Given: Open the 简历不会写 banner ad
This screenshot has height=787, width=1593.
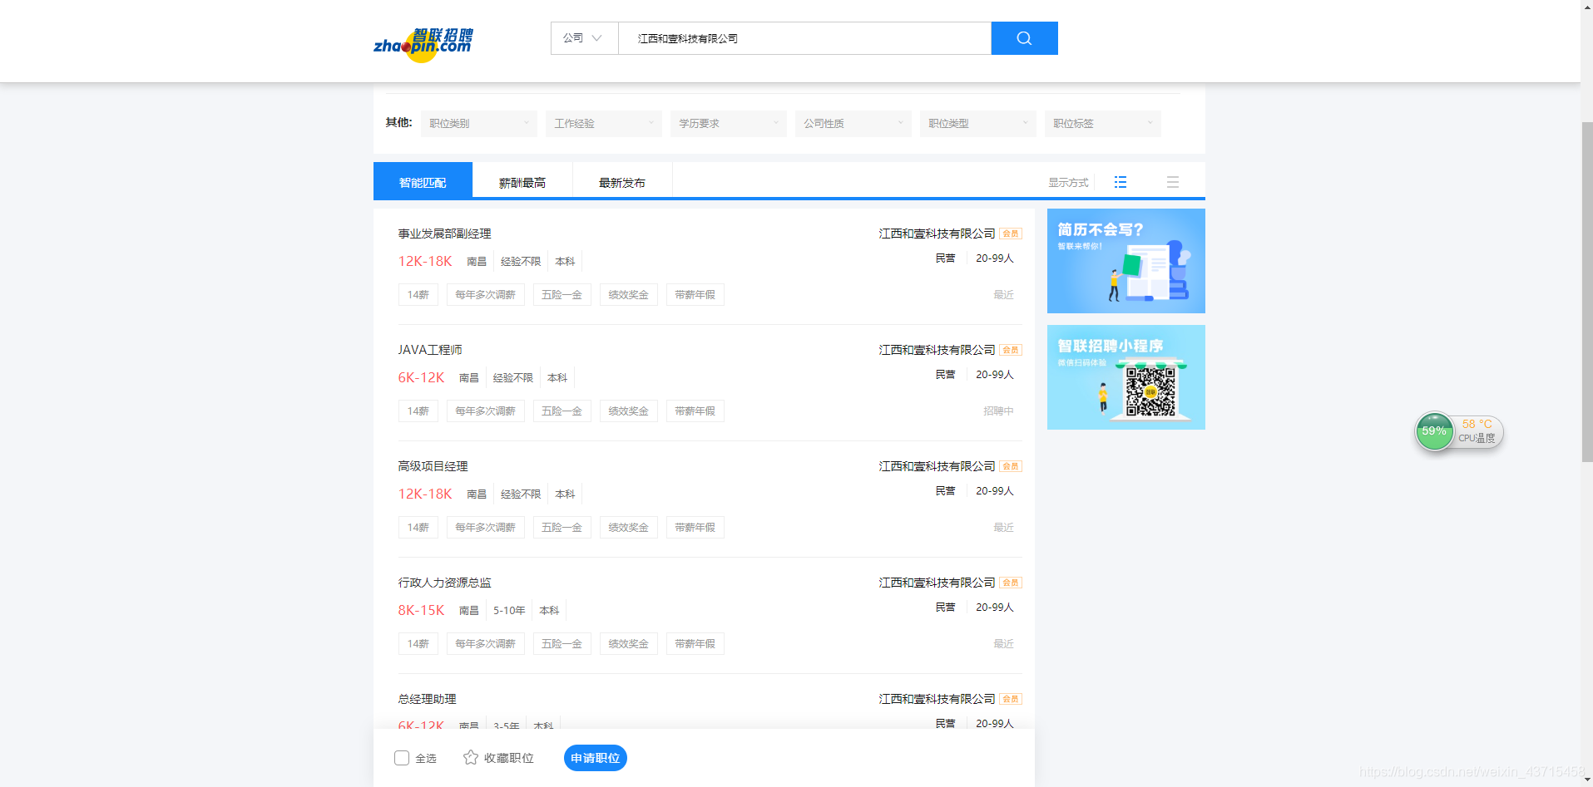Looking at the screenshot, I should click(x=1126, y=261).
